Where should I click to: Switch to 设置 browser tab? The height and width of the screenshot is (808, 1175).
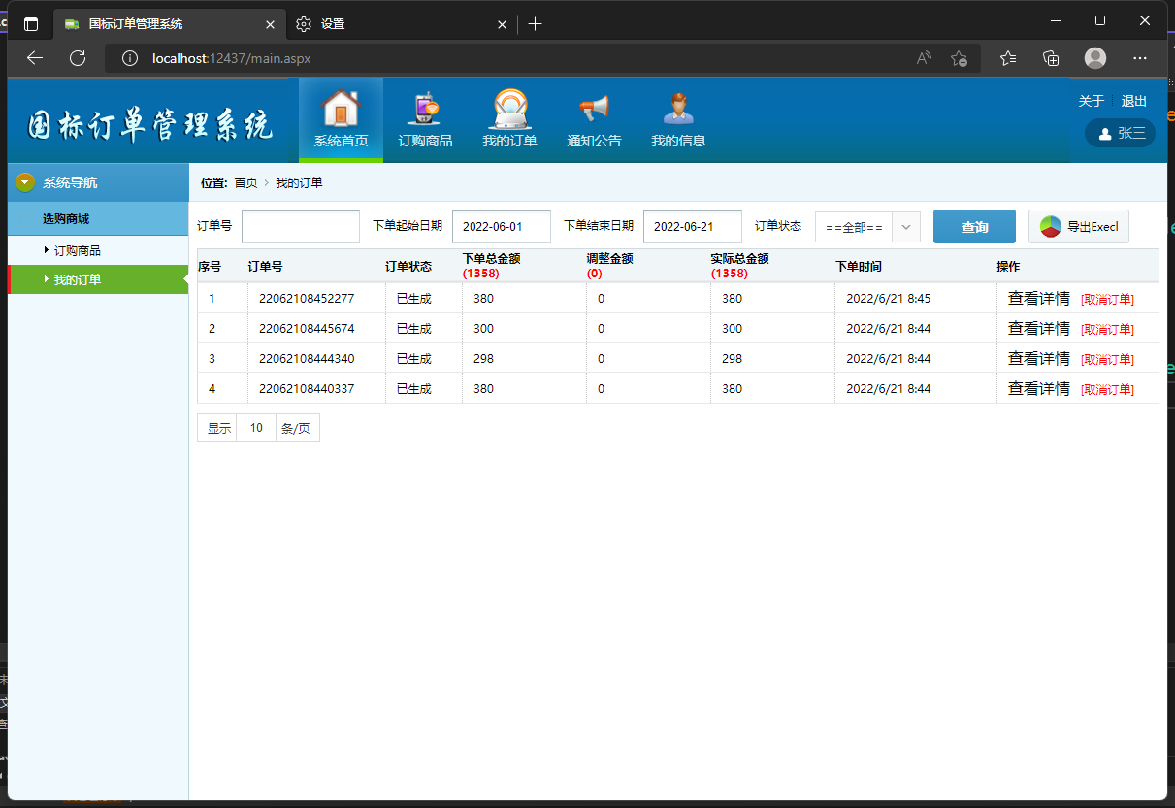(403, 23)
